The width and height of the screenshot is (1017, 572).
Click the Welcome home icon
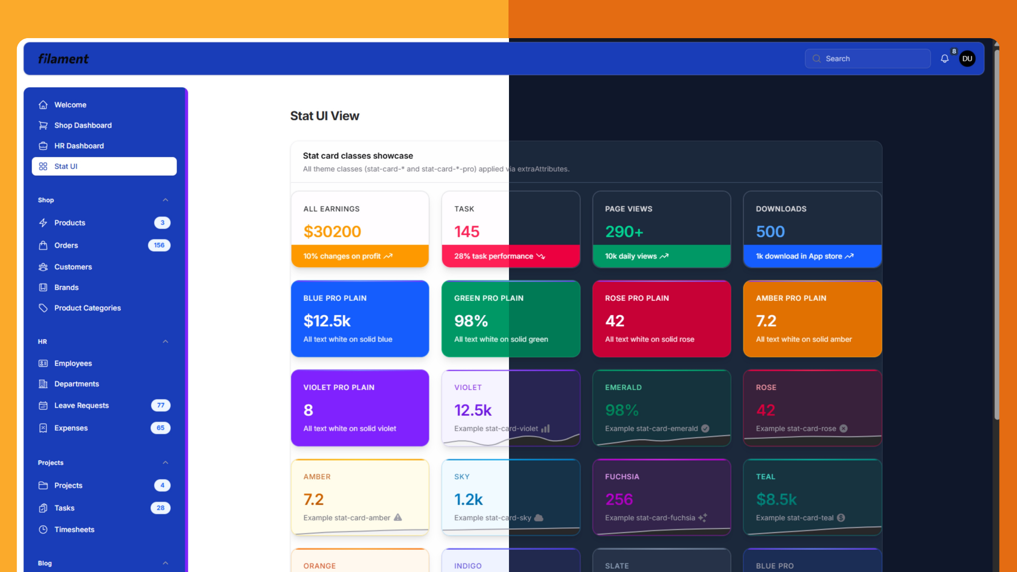[43, 105]
